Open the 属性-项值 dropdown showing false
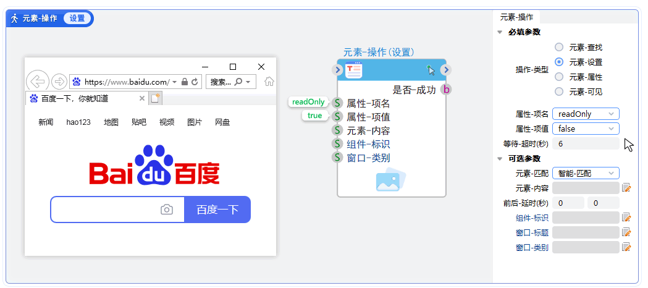 pyautogui.click(x=586, y=129)
